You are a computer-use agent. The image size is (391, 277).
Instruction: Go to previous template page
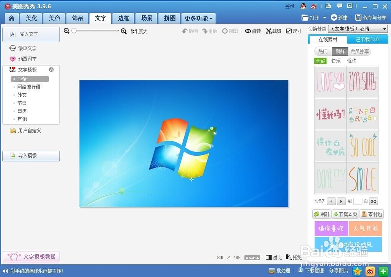331,201
